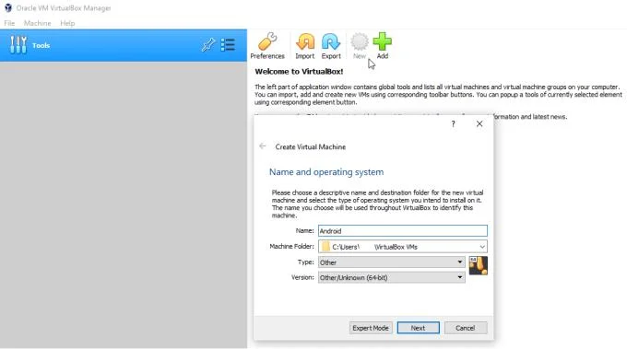The image size is (627, 349).
Task: Open the File menu
Action: click(9, 23)
